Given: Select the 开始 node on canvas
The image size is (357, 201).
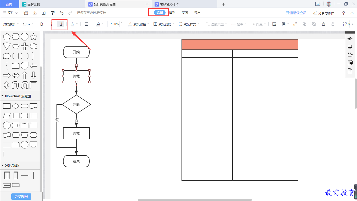Looking at the screenshot, I should tap(76, 52).
